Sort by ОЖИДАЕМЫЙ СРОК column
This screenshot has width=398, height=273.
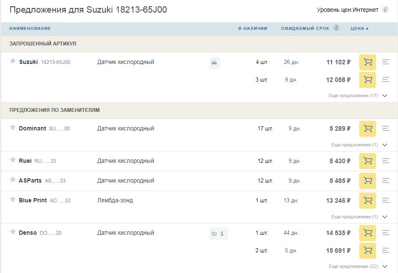point(305,28)
